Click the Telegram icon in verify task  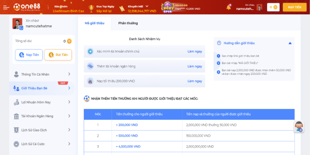click(x=90, y=52)
